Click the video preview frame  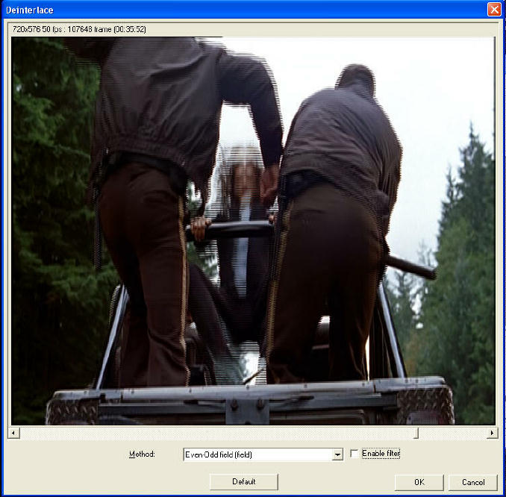point(253,231)
